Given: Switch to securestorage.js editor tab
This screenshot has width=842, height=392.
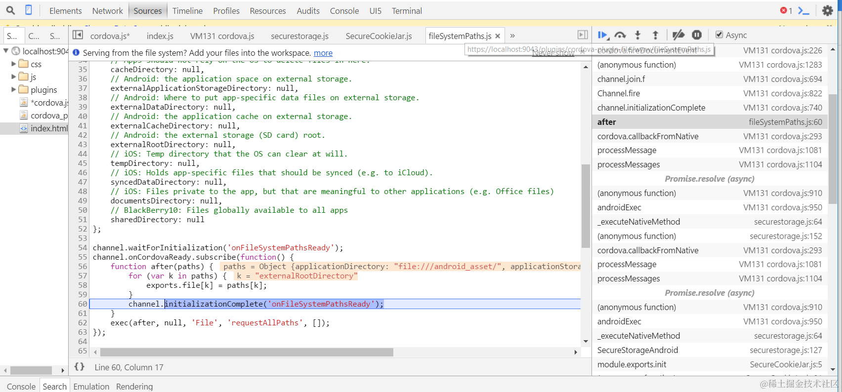Looking at the screenshot, I should click(300, 36).
